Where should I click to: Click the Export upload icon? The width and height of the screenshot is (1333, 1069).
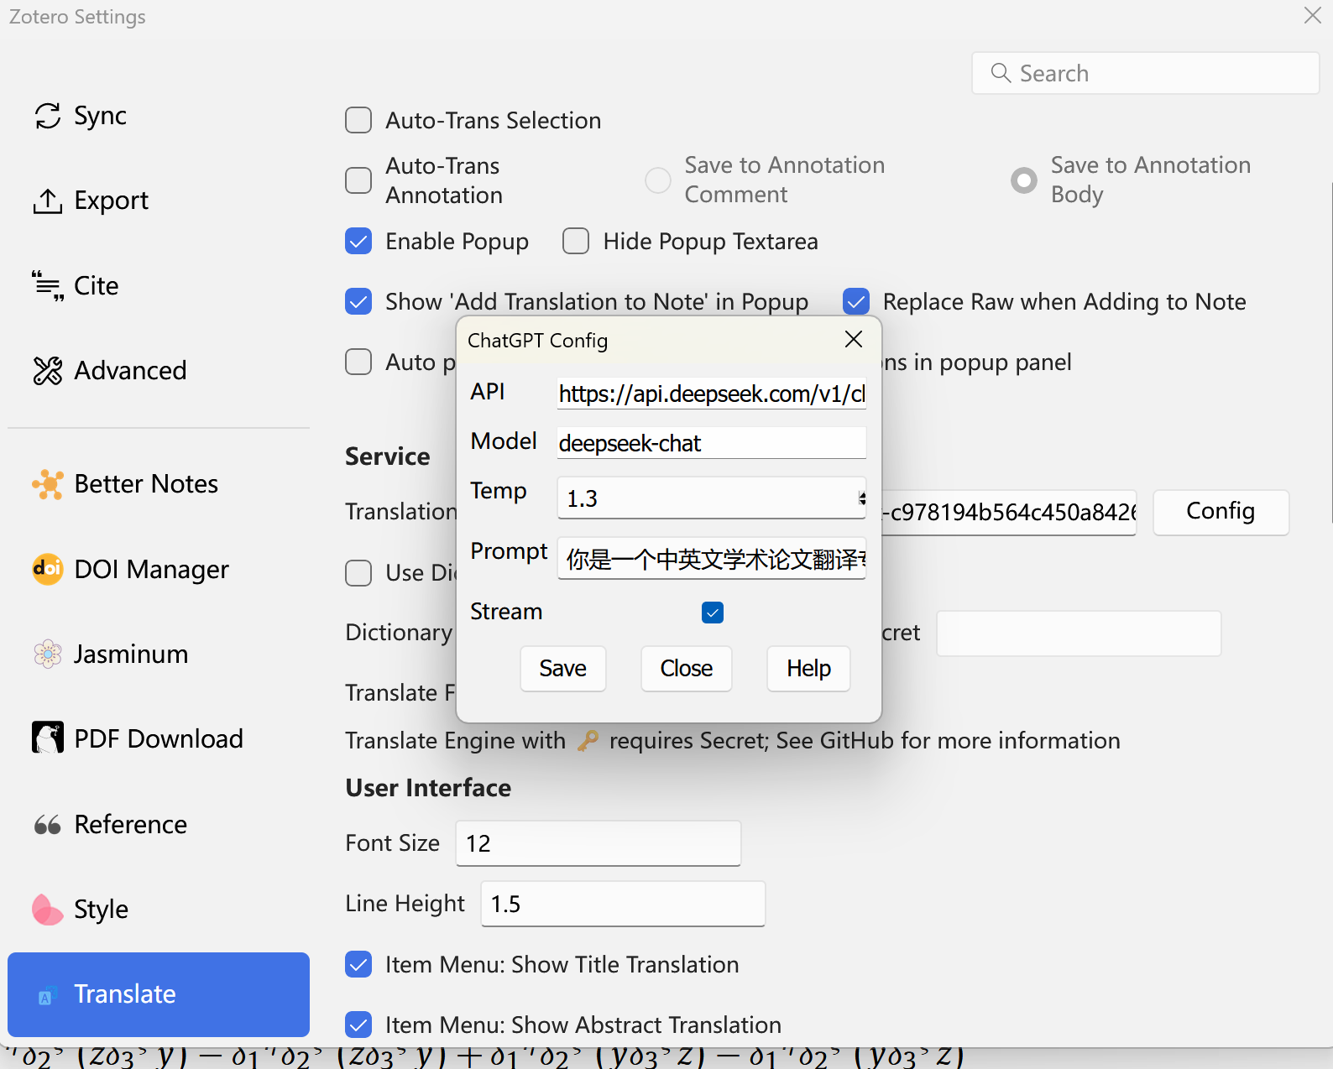pos(48,201)
